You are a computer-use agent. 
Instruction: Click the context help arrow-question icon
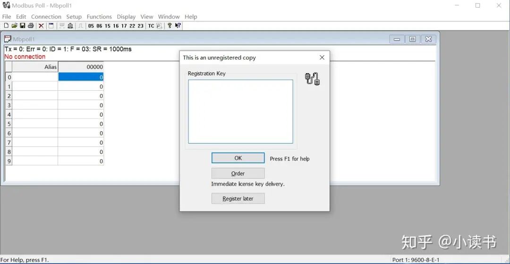(178, 26)
